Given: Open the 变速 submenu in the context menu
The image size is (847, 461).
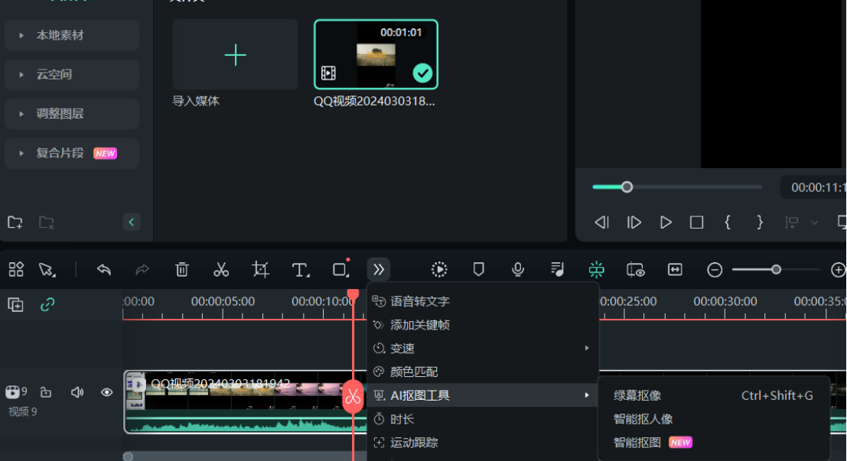Looking at the screenshot, I should click(401, 348).
